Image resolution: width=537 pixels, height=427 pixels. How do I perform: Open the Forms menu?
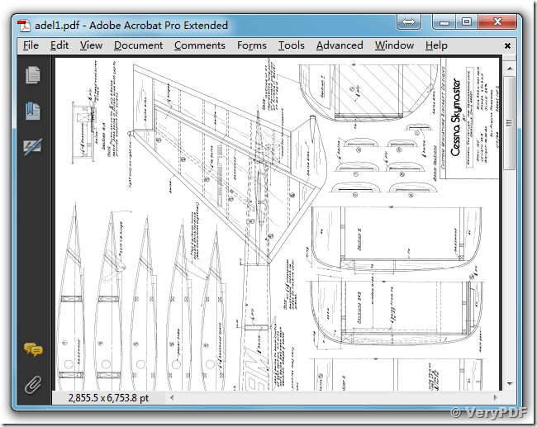click(252, 45)
